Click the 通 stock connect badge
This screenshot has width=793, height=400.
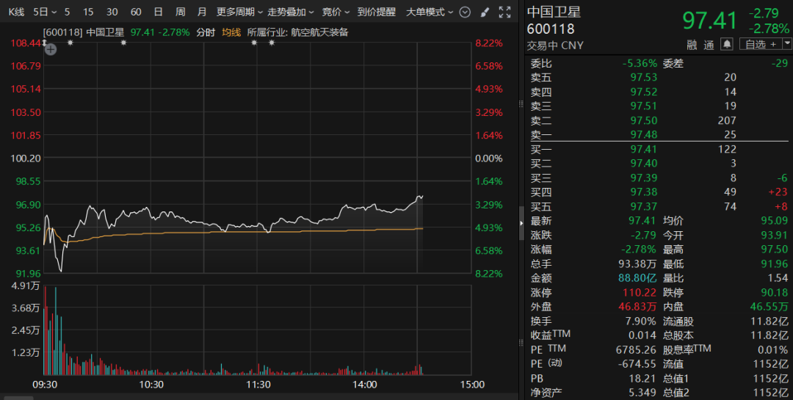tap(709, 45)
